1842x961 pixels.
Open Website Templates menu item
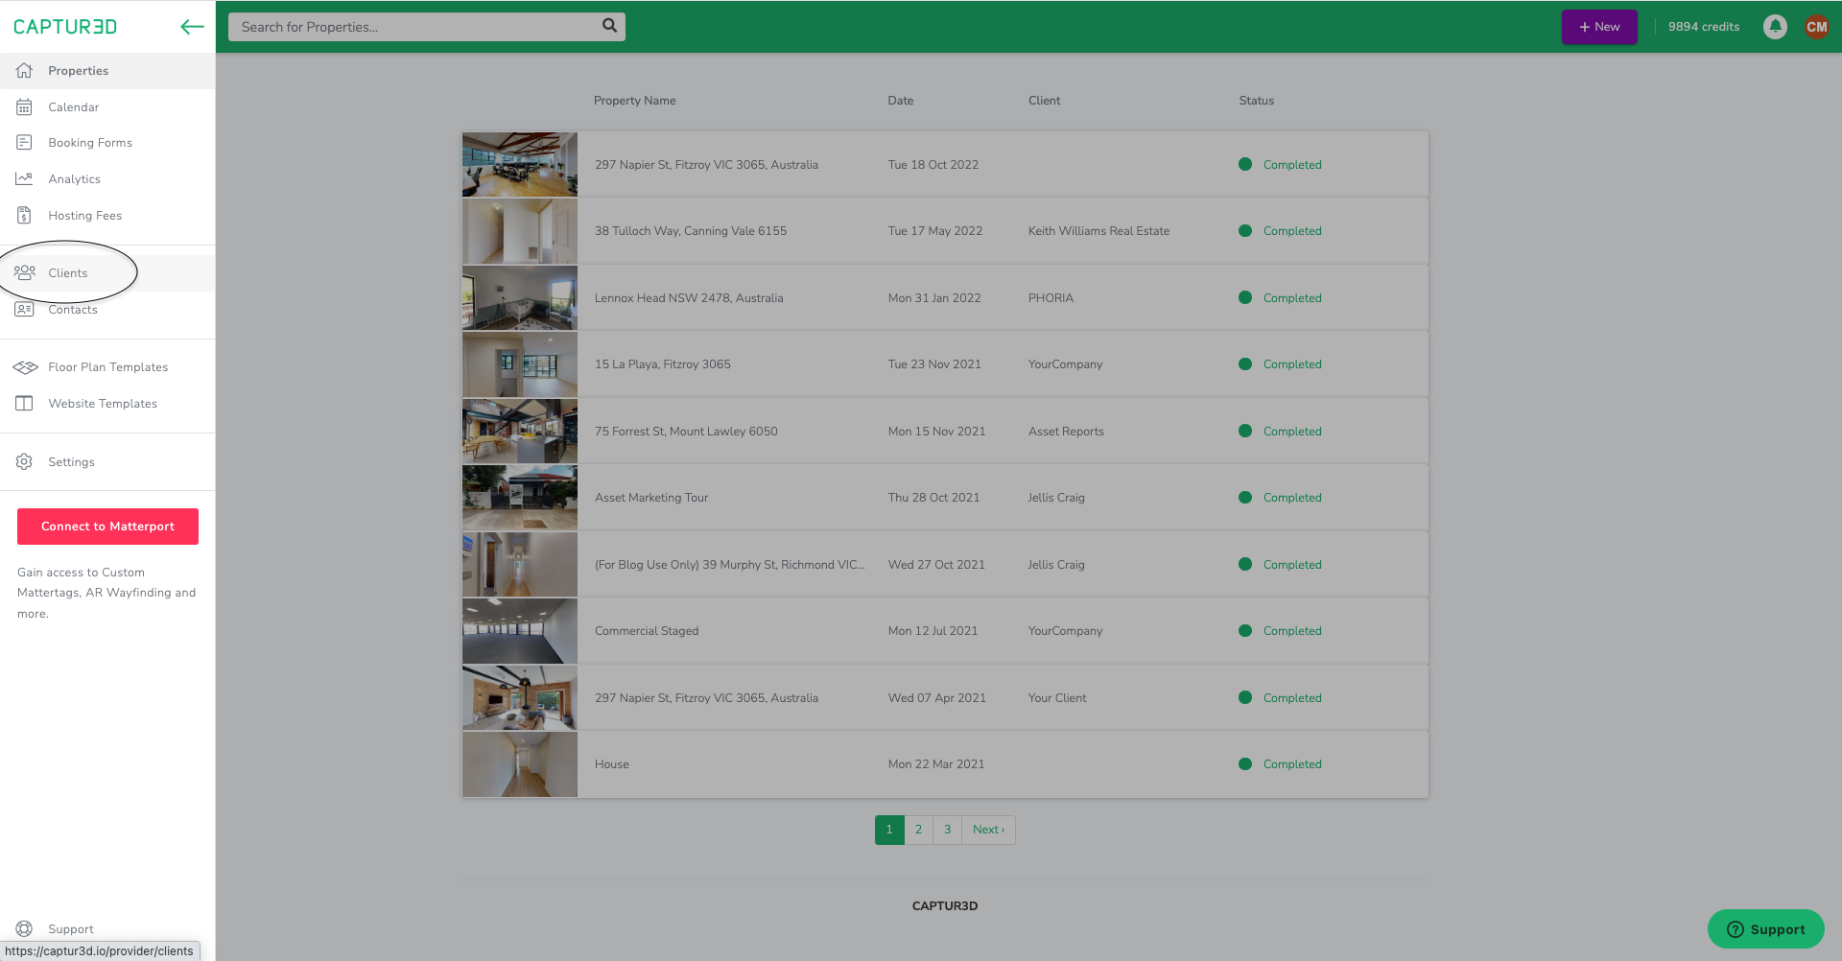(107, 403)
